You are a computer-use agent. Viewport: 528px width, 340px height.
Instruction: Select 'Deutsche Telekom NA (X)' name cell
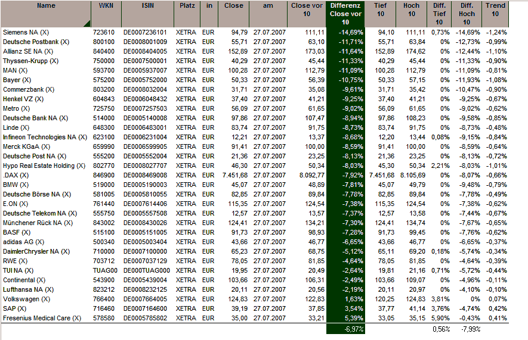pos(40,213)
